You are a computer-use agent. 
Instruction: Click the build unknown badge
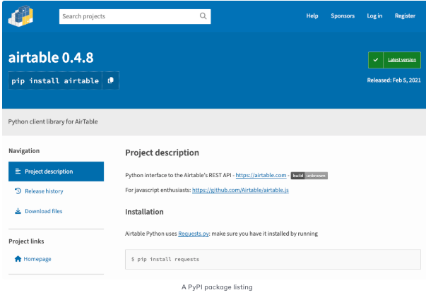[x=309, y=176]
